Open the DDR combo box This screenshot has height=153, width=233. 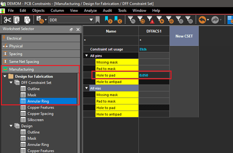point(71,20)
